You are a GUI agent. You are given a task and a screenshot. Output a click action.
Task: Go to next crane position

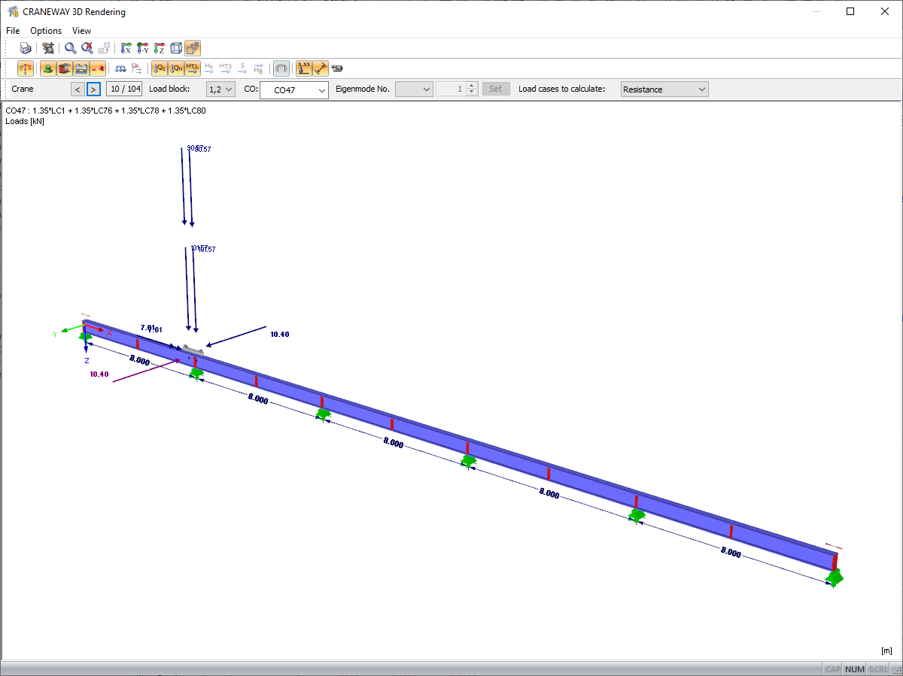coord(93,89)
